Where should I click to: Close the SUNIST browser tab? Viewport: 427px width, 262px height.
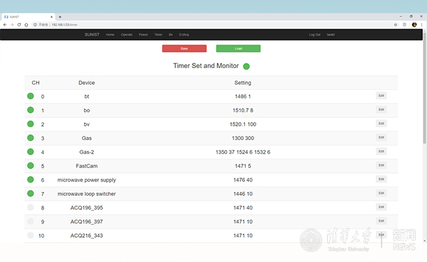pyautogui.click(x=52, y=16)
